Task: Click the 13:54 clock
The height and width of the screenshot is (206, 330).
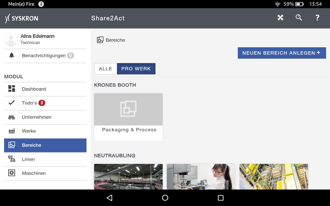Action: point(315,4)
